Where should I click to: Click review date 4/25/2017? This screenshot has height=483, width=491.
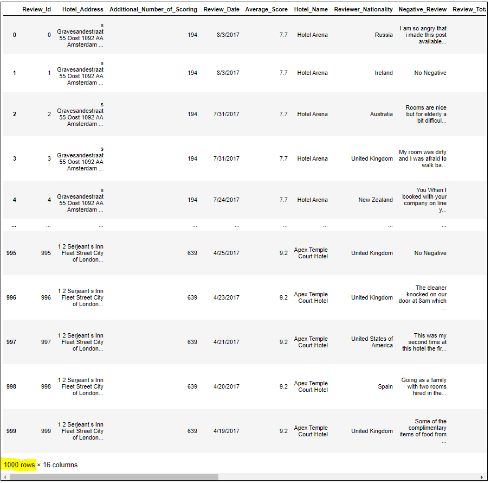227,253
